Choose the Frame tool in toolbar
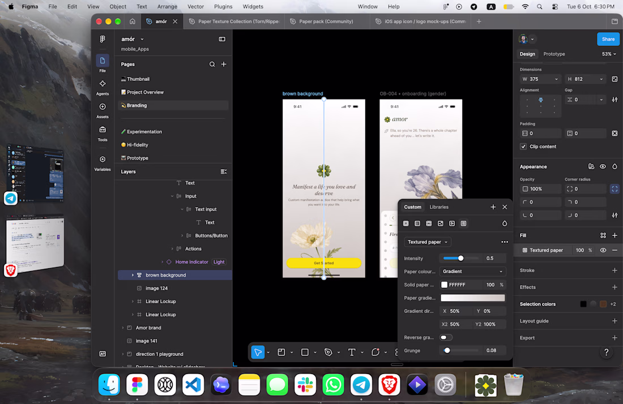 281,352
